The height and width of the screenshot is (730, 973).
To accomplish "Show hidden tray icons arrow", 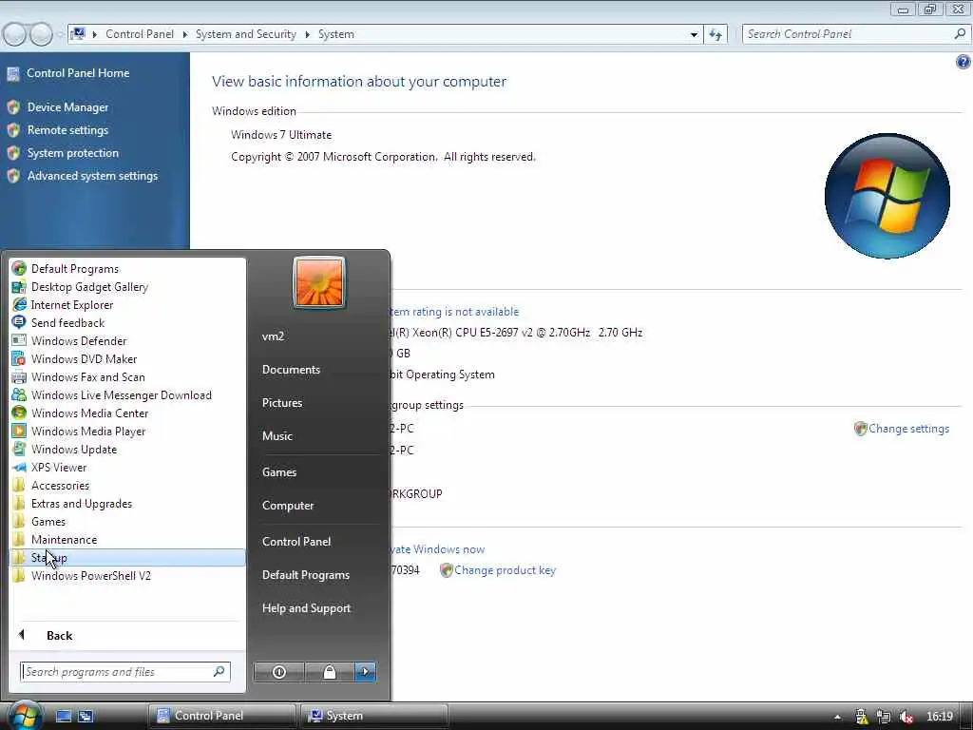I will coord(837,717).
